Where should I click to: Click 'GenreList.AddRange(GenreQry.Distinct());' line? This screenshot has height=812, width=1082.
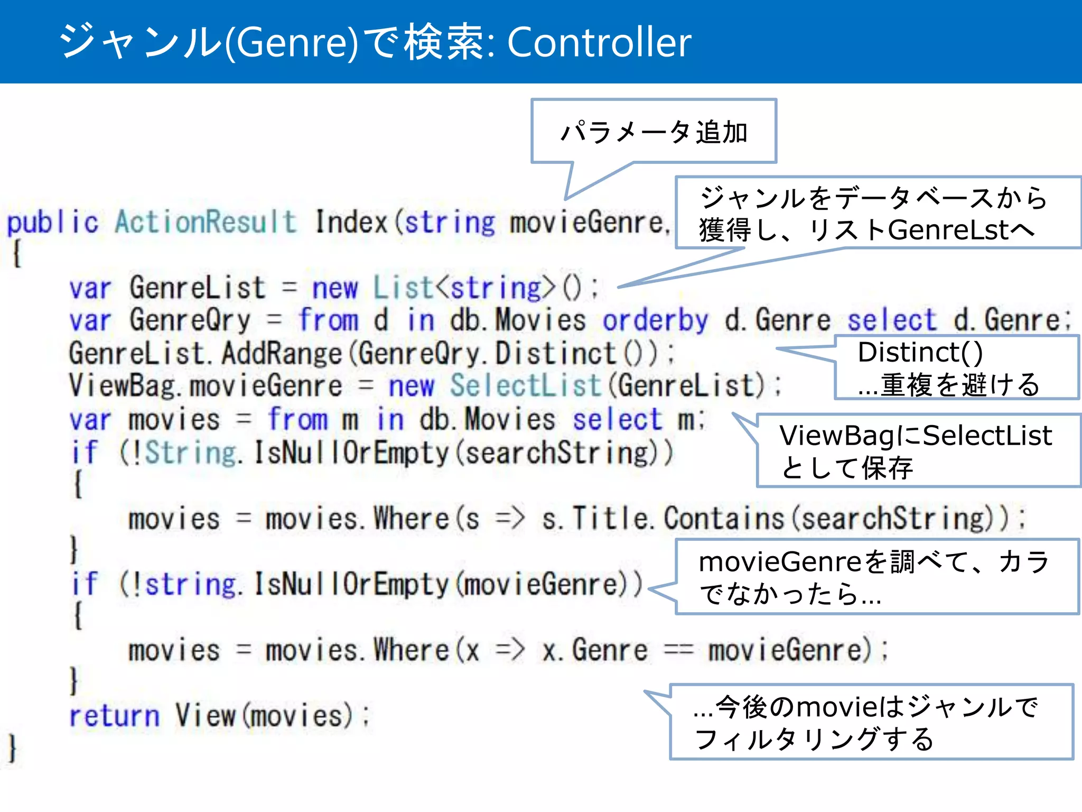point(371,353)
